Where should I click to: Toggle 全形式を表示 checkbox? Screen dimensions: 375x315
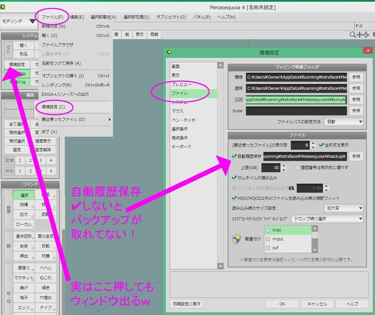click(322, 145)
